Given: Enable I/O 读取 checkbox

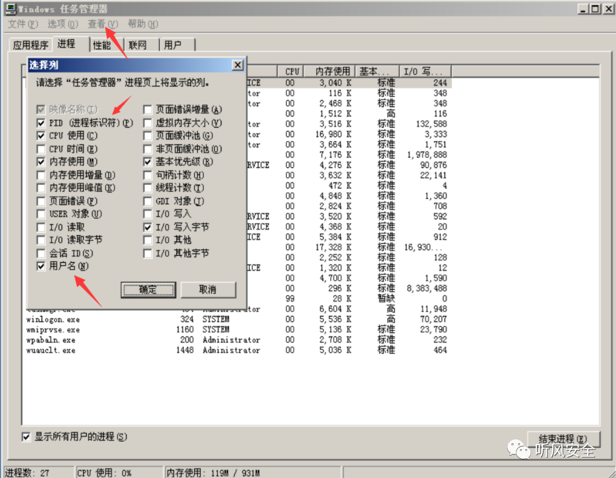Looking at the screenshot, I should click(41, 227).
